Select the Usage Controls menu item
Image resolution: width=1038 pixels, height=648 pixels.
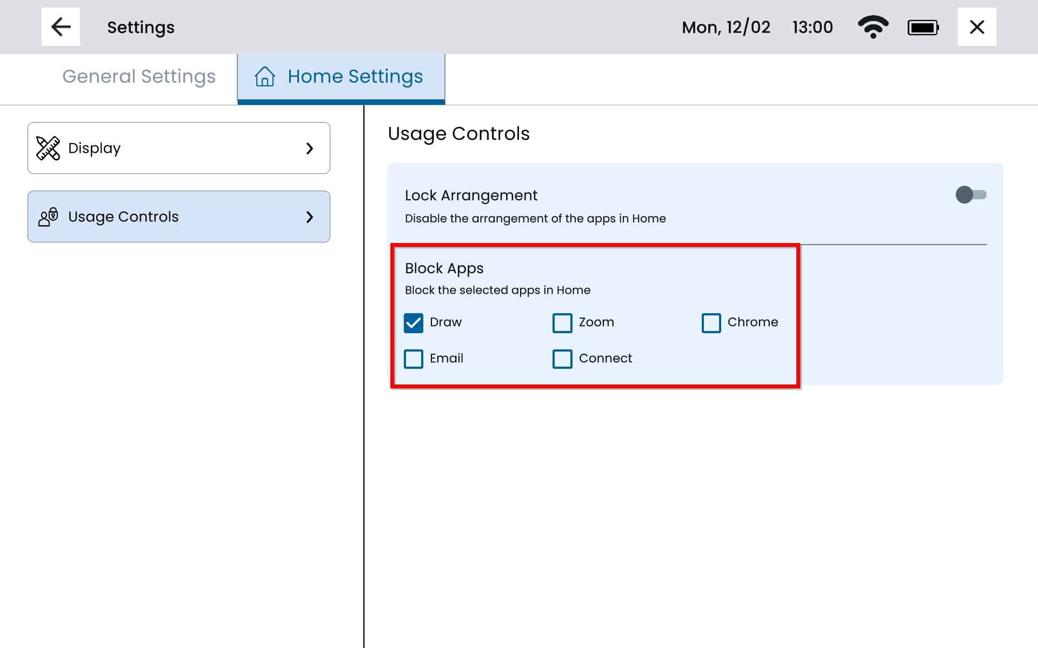pos(178,217)
